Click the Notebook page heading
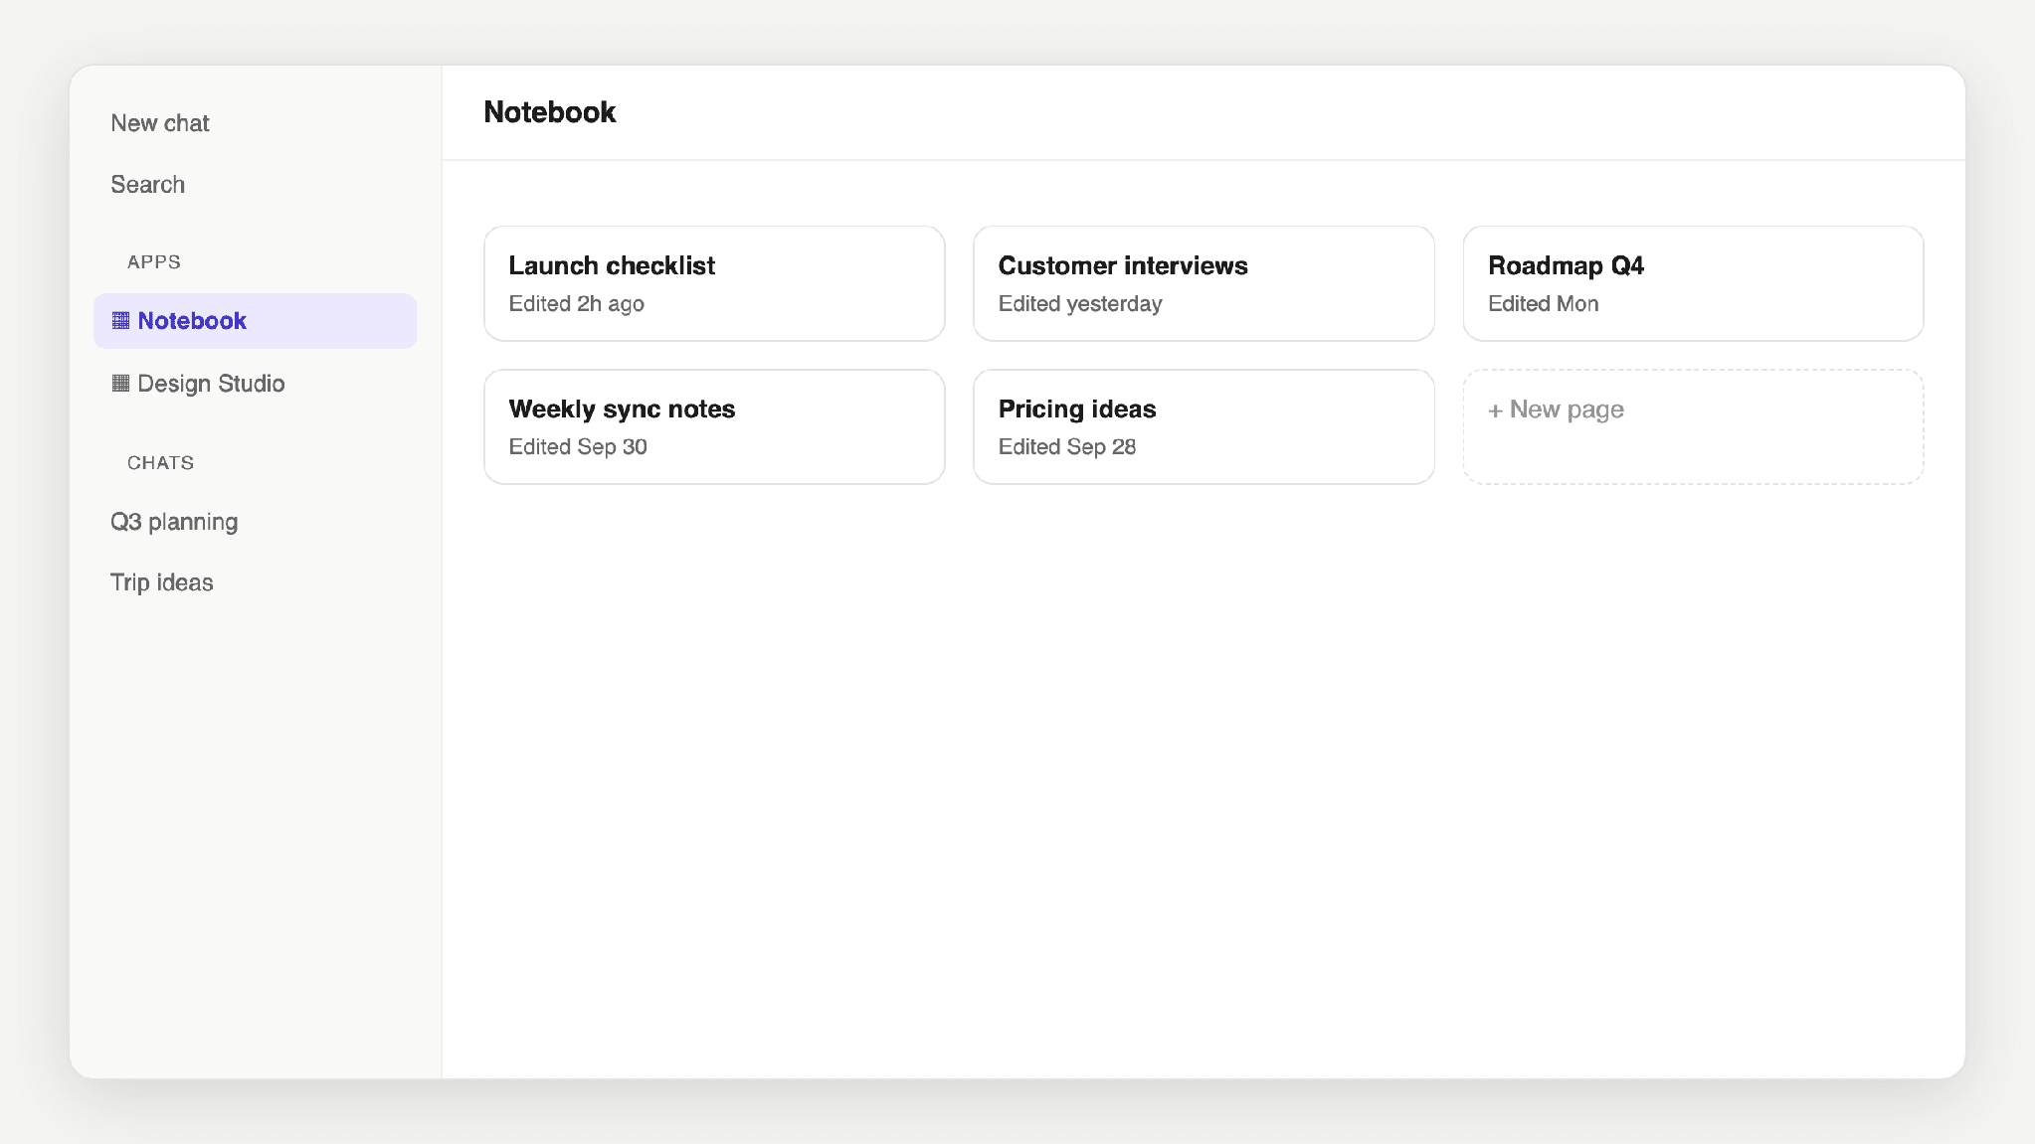Image resolution: width=2035 pixels, height=1144 pixels. [550, 112]
